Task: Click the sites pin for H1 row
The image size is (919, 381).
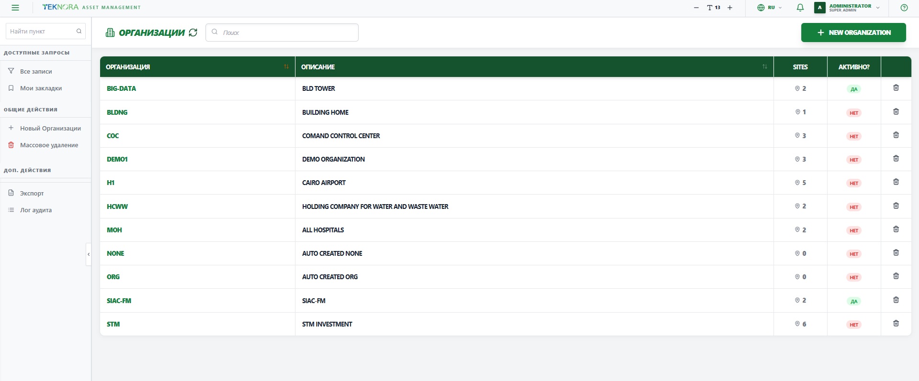Action: (x=797, y=183)
